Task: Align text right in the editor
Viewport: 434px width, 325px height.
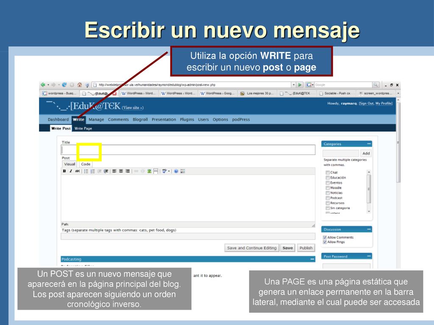Action: tap(127, 171)
